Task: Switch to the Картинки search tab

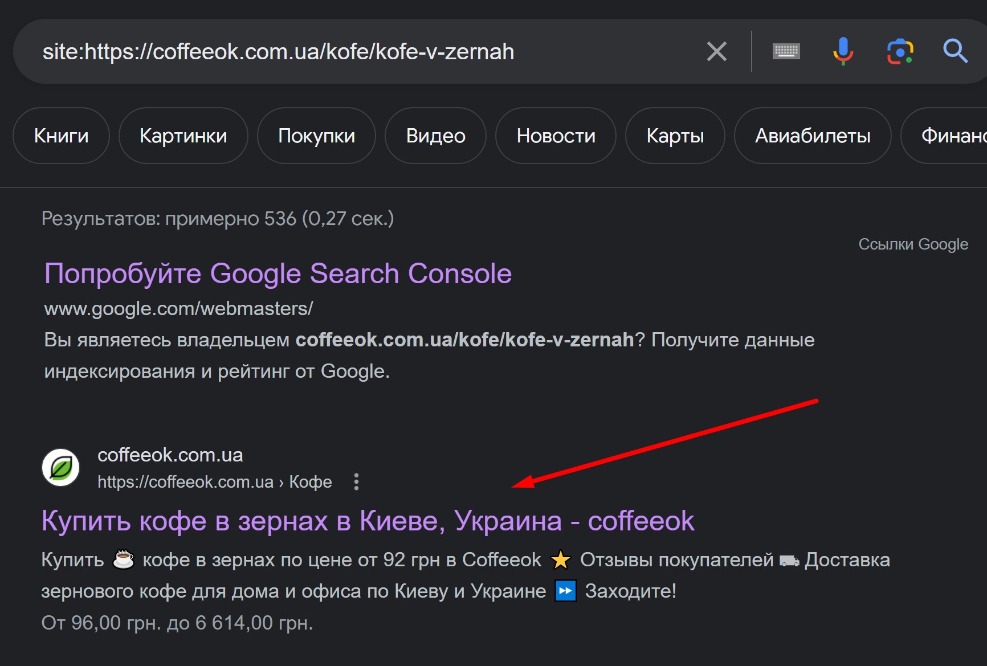Action: click(x=183, y=136)
